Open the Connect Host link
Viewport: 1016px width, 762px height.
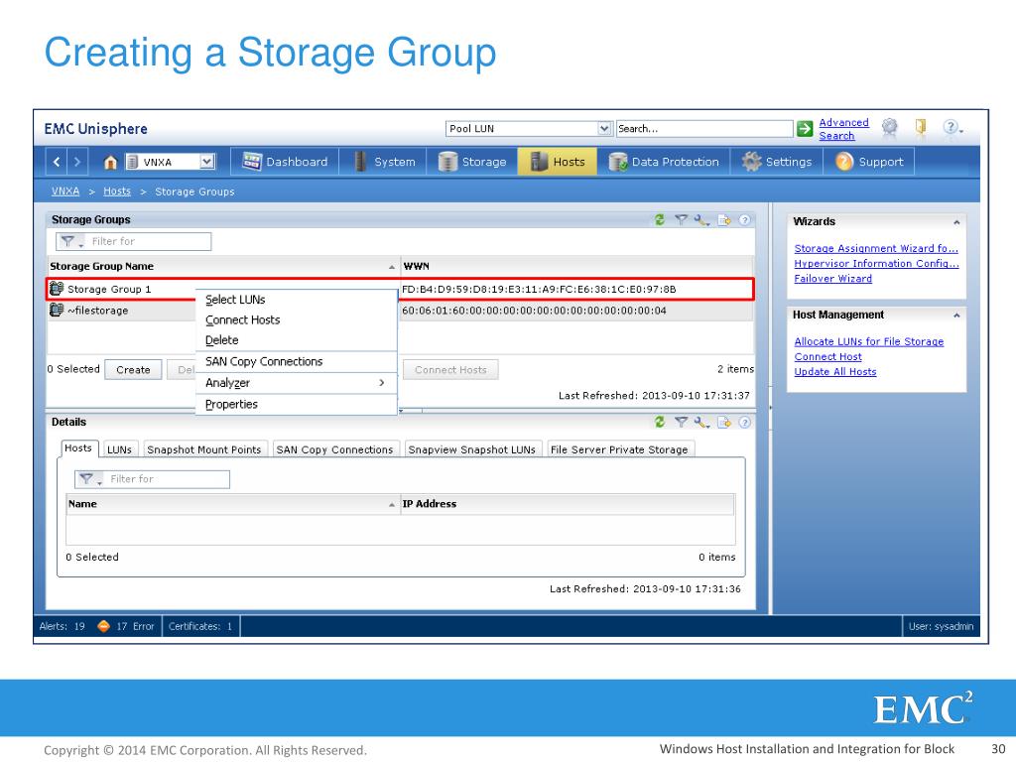click(x=827, y=357)
